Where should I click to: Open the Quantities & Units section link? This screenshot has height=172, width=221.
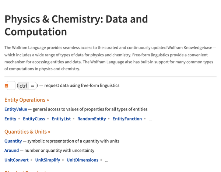[x=27, y=132]
